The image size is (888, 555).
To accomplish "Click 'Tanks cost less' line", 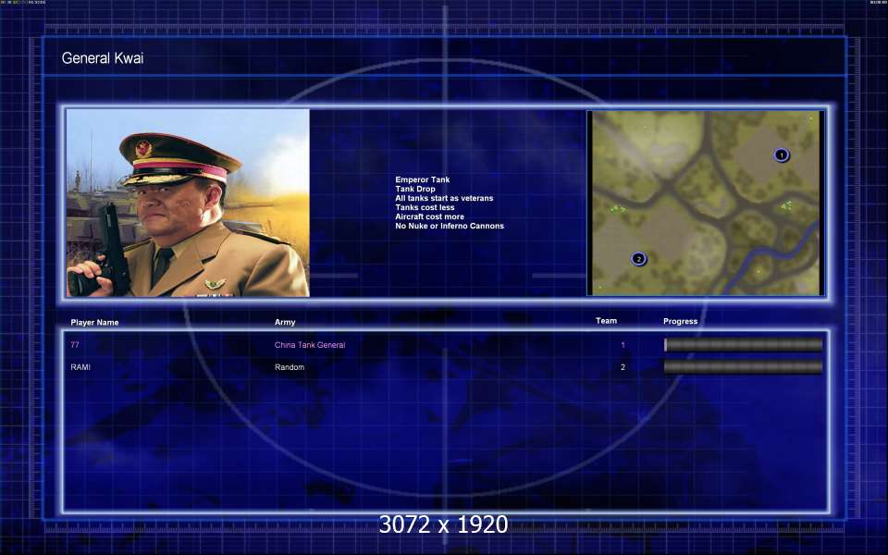I will pos(425,207).
